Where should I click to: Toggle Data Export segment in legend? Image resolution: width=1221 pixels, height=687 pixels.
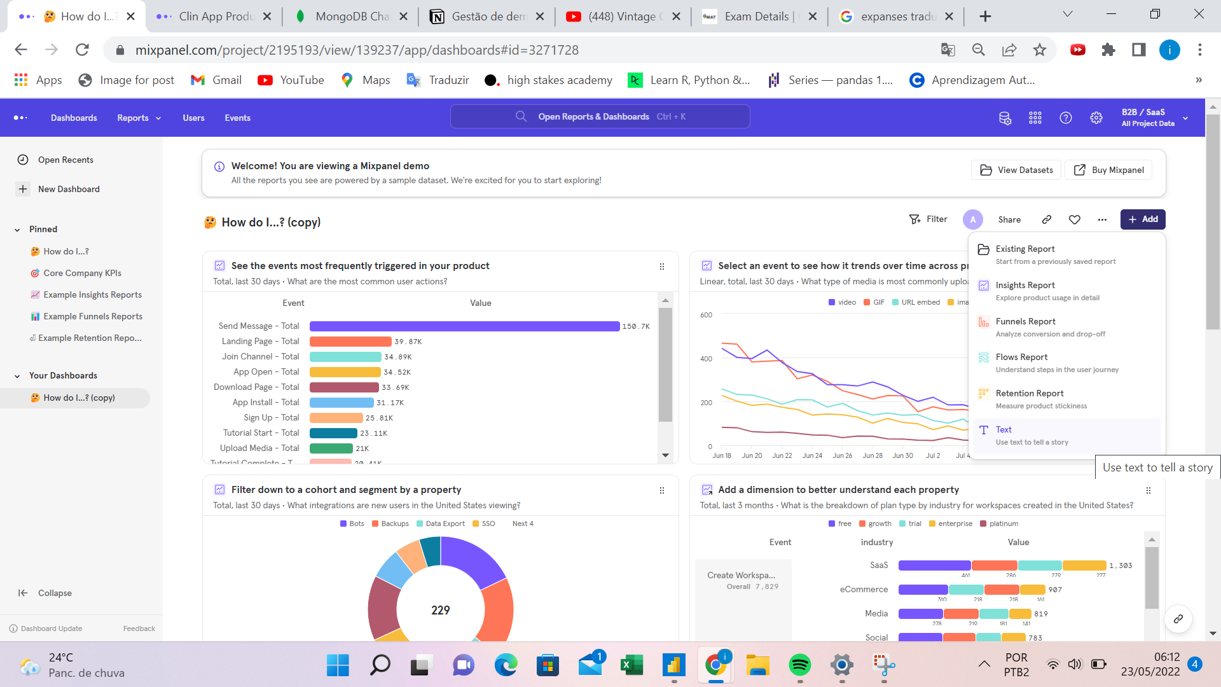tap(441, 524)
